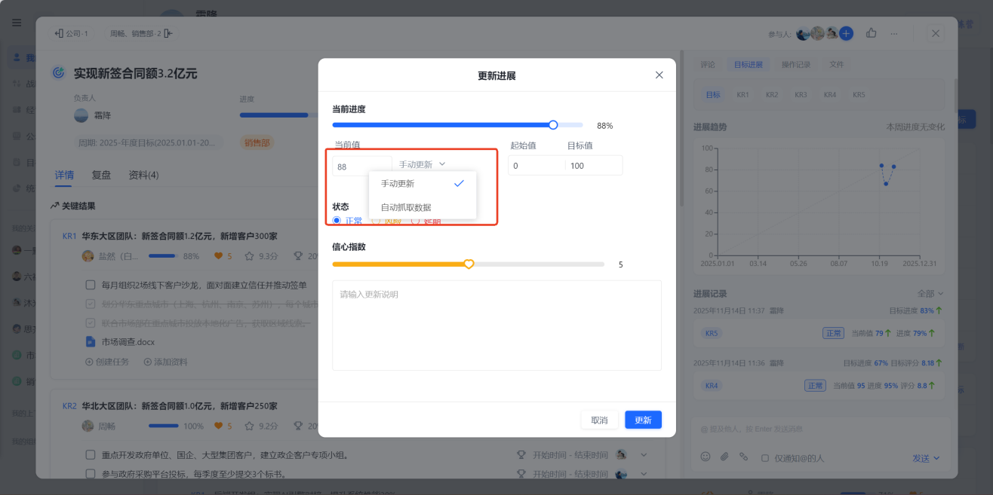993x495 pixels.
Task: Switch to the 目标进展 tab
Action: pyautogui.click(x=749, y=65)
